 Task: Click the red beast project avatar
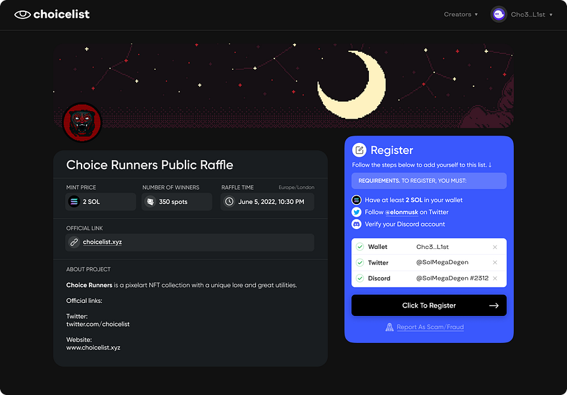pos(82,122)
